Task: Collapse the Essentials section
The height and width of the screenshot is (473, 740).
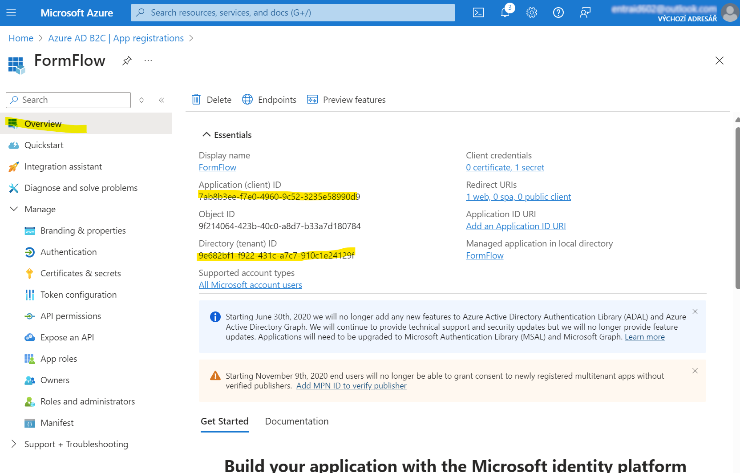Action: point(206,135)
